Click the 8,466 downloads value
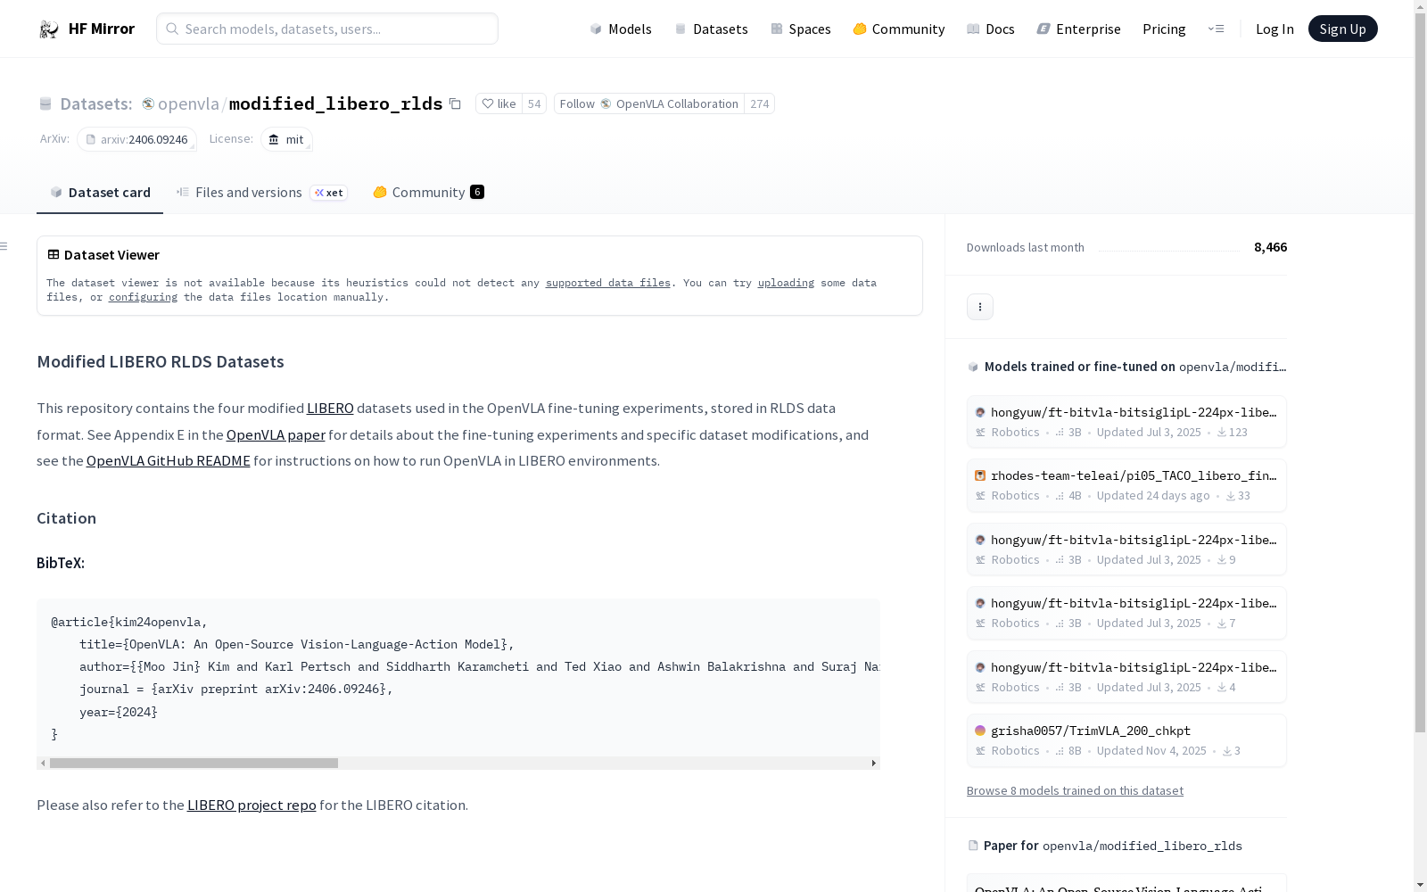The image size is (1427, 892). [x=1270, y=247]
